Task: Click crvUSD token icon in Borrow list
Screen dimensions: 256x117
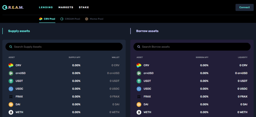Action: pyautogui.click(x=139, y=73)
